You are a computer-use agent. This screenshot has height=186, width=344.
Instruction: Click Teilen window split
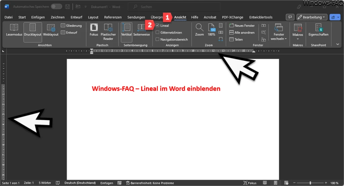click(236, 40)
